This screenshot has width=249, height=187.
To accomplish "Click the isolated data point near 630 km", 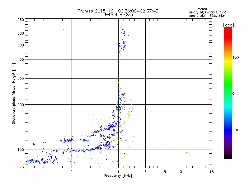I will 63,29.
